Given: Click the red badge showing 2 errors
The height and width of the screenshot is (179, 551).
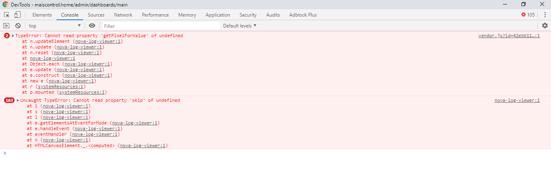Looking at the screenshot, I should 7,36.
